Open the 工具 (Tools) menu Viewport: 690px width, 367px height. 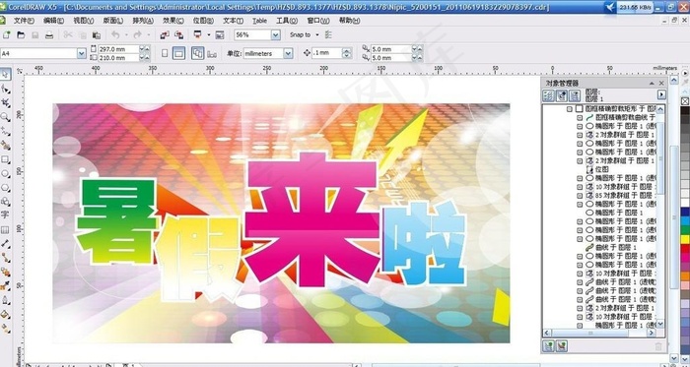coord(287,21)
